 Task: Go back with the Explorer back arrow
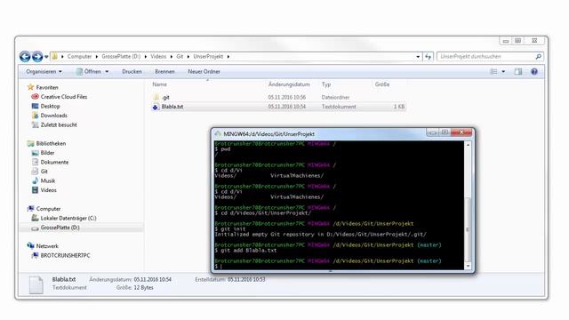pyautogui.click(x=25, y=57)
